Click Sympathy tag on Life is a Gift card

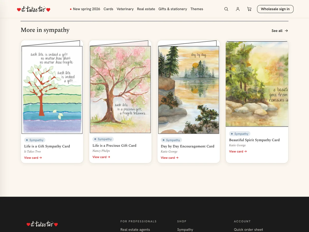35,140
